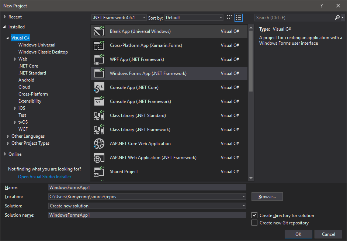Click the template list scrollbar thumb

tap(251, 61)
